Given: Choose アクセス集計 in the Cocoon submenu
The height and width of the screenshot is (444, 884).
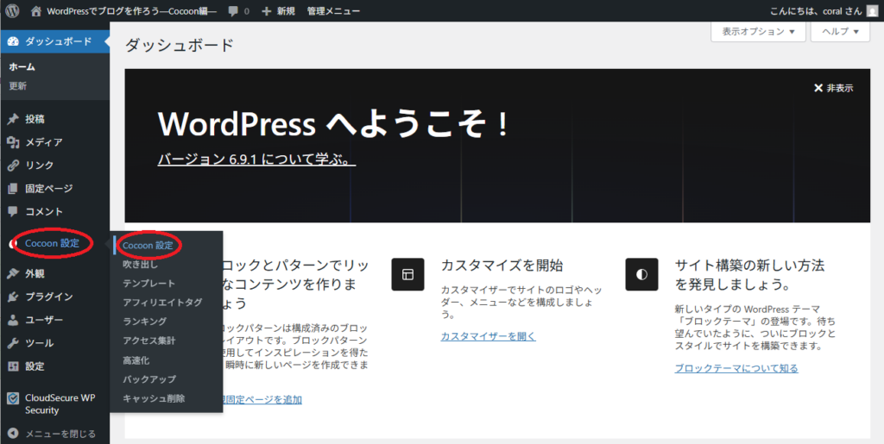Looking at the screenshot, I should point(148,341).
